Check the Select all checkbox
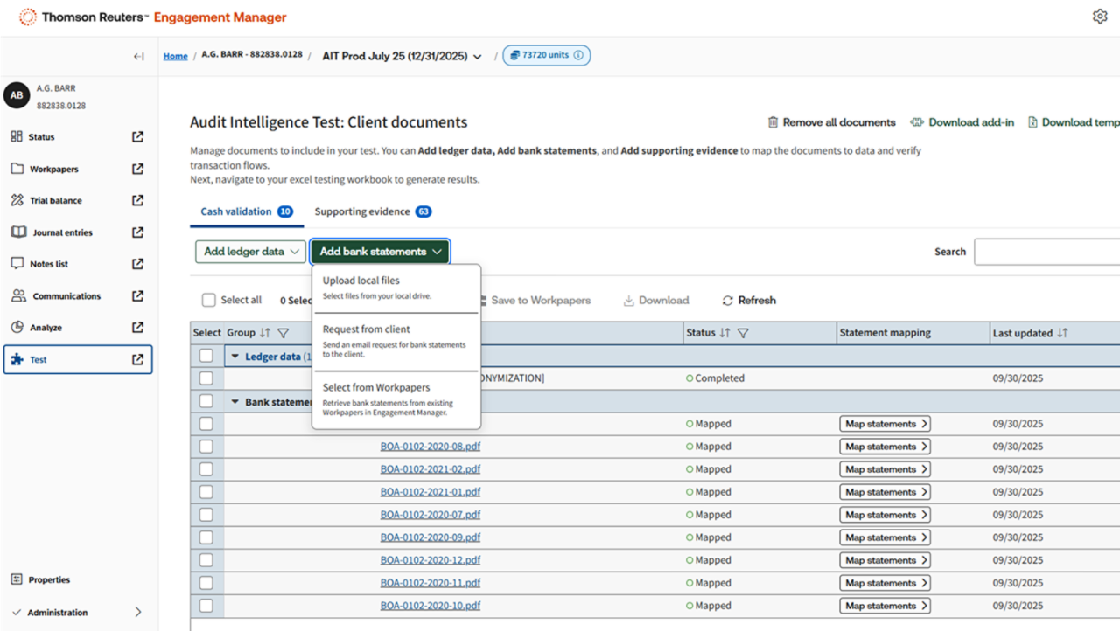Viewport: 1120px width, 631px height. pos(208,301)
